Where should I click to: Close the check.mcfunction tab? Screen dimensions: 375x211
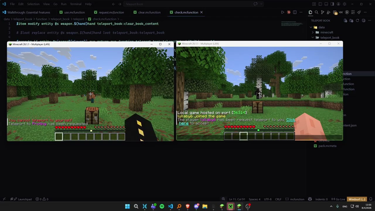click(x=201, y=12)
